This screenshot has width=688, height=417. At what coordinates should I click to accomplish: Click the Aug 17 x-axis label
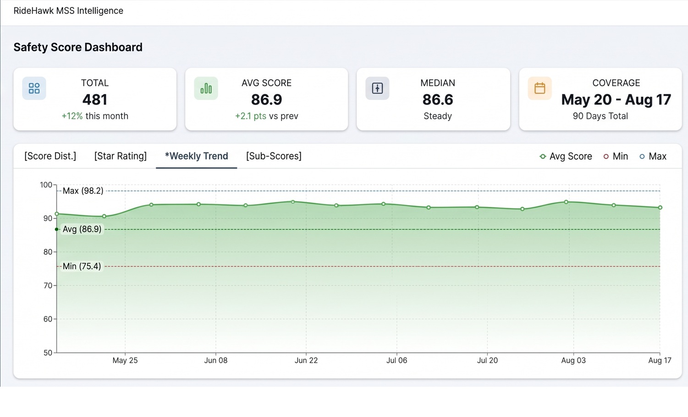click(660, 361)
